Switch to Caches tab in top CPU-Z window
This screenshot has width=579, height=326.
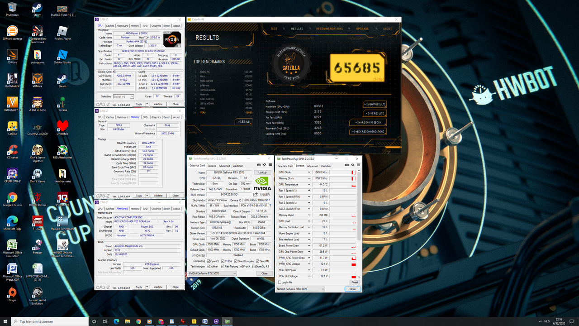point(110,26)
